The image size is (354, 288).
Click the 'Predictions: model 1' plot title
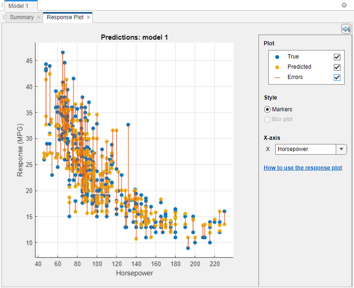point(134,37)
